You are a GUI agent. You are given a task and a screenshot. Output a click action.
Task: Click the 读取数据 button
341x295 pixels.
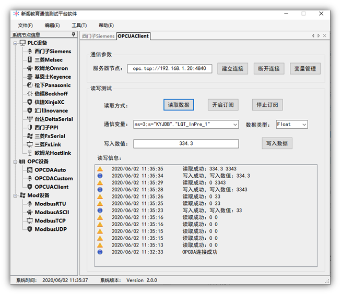pyautogui.click(x=179, y=105)
